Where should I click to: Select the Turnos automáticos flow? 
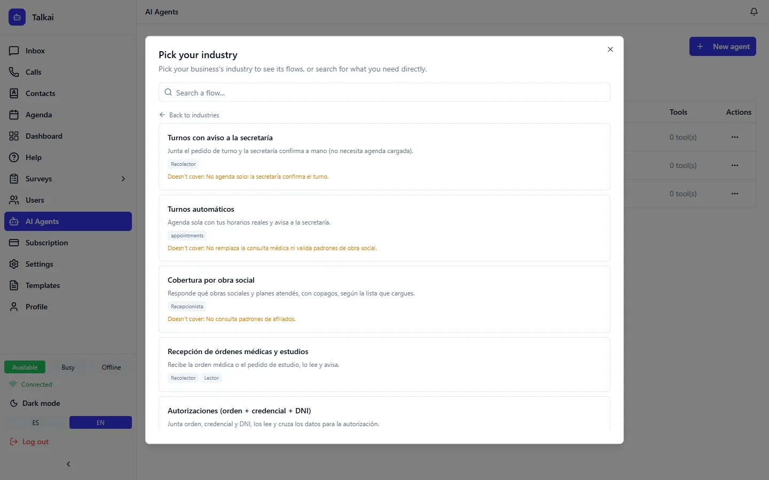(x=384, y=228)
